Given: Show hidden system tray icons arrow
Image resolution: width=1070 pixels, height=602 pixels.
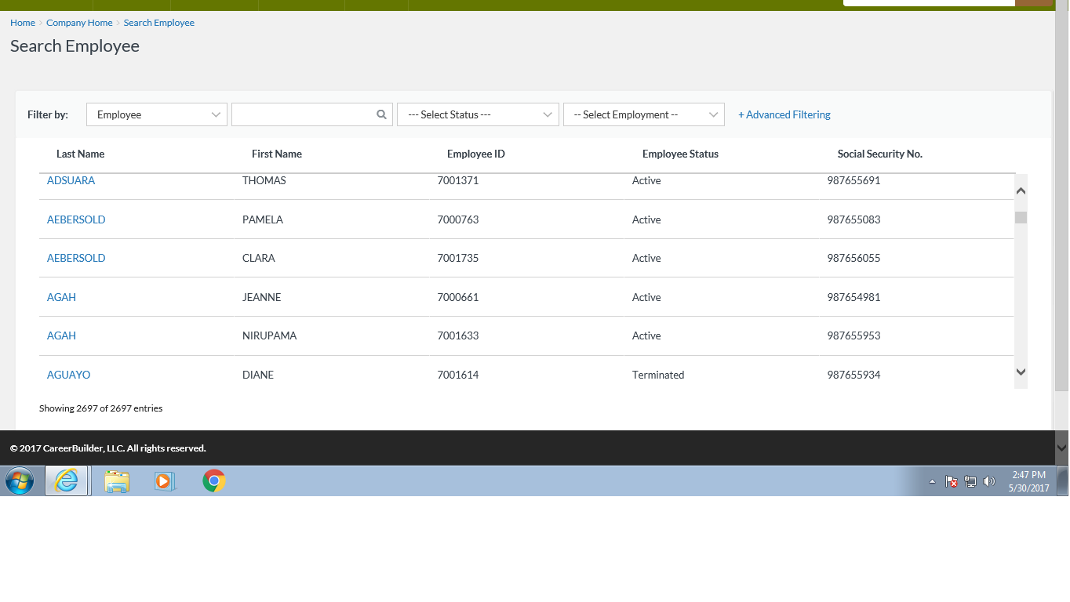Looking at the screenshot, I should [x=932, y=481].
